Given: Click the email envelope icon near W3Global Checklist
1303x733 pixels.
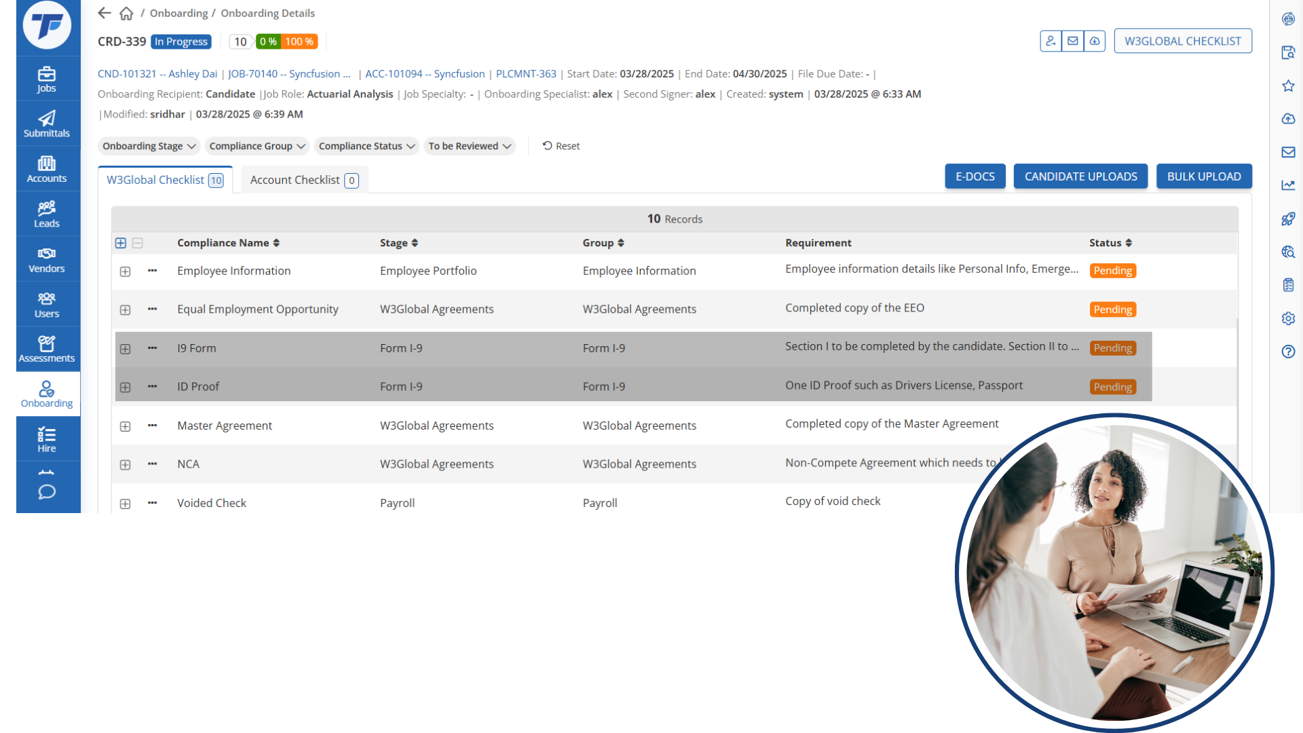Looking at the screenshot, I should pyautogui.click(x=1073, y=41).
